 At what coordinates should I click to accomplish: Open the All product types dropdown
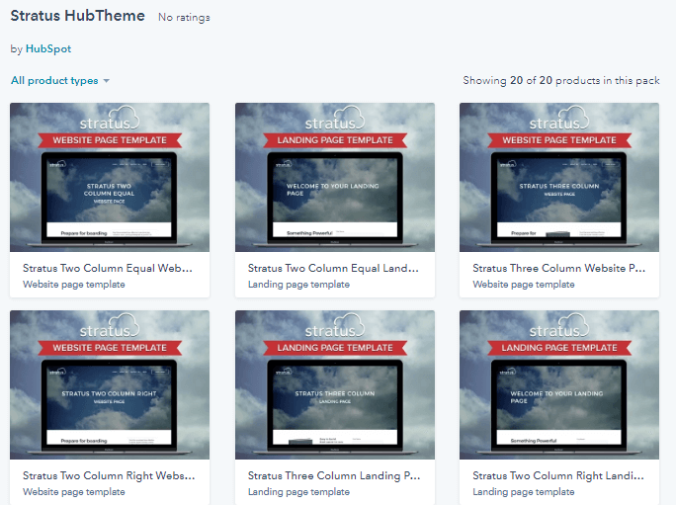click(60, 81)
